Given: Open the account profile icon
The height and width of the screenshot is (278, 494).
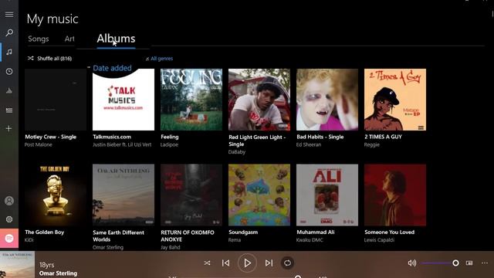Looking at the screenshot, I should click(x=9, y=201).
